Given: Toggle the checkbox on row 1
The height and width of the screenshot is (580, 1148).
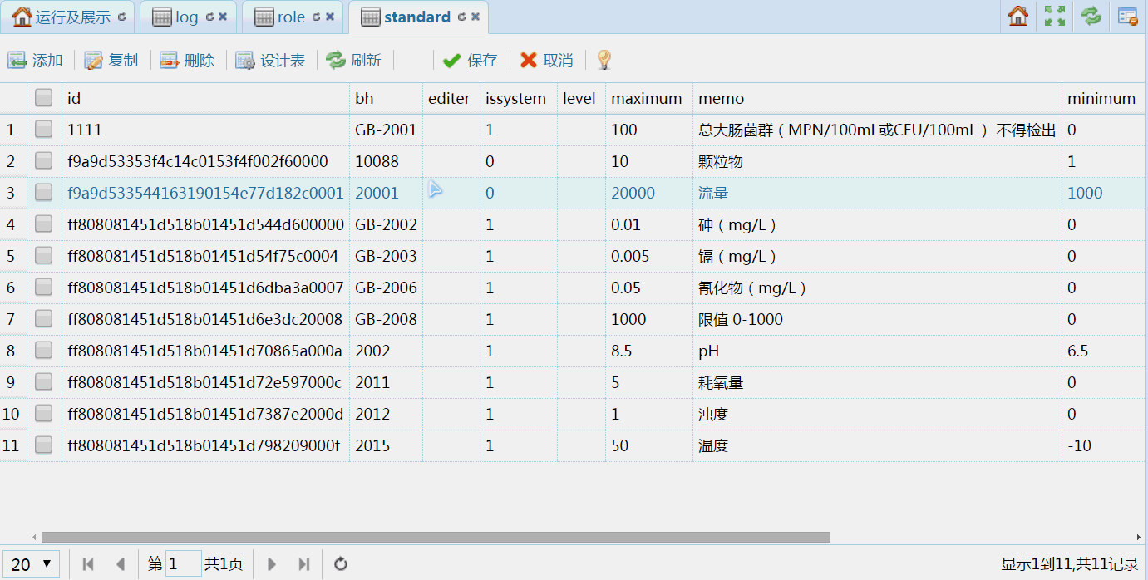Looking at the screenshot, I should click(x=43, y=130).
